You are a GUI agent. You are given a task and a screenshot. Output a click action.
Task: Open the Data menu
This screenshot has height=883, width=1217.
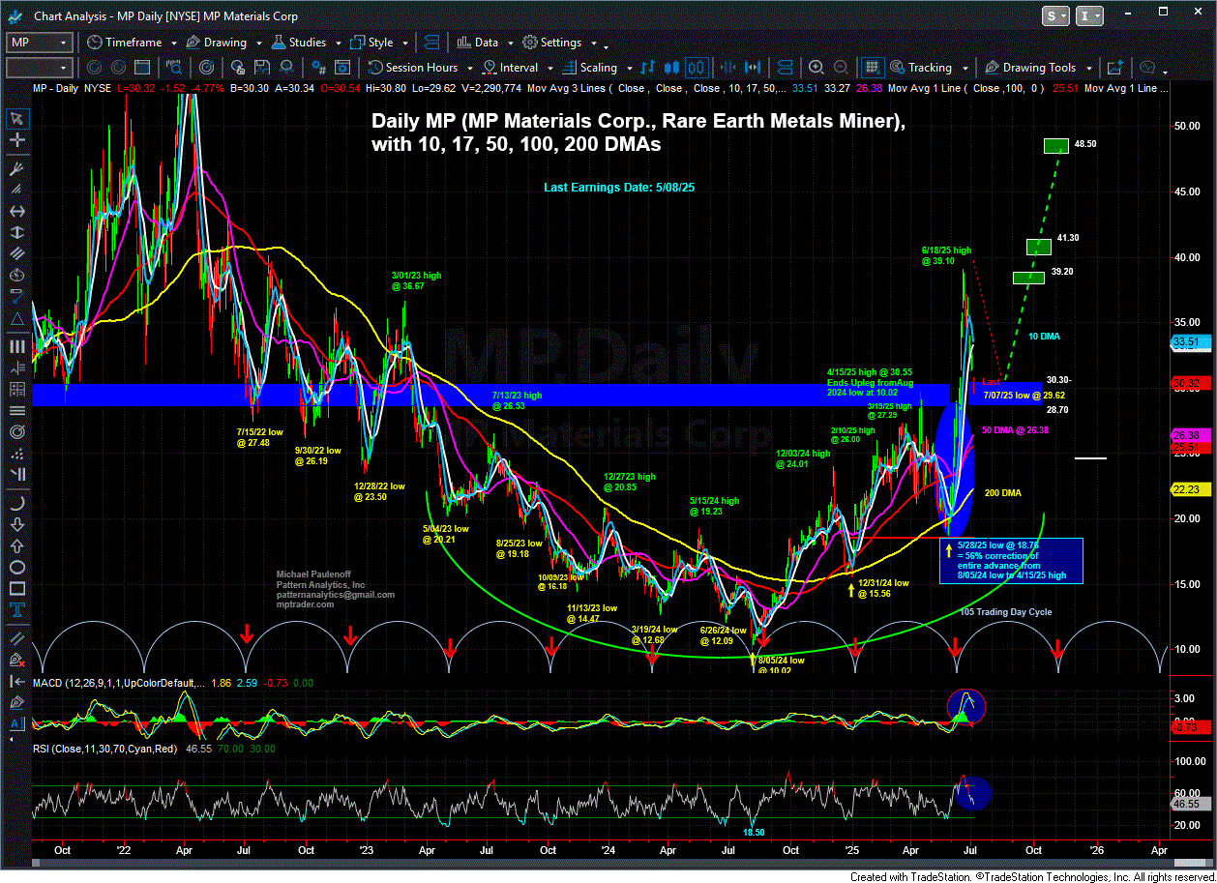pyautogui.click(x=477, y=43)
